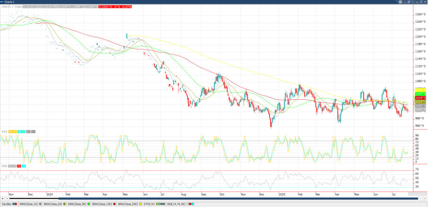Select the SMA(Close,50) study button
Image resolution: width=428 pixels, height=207 pixels.
tap(78, 204)
